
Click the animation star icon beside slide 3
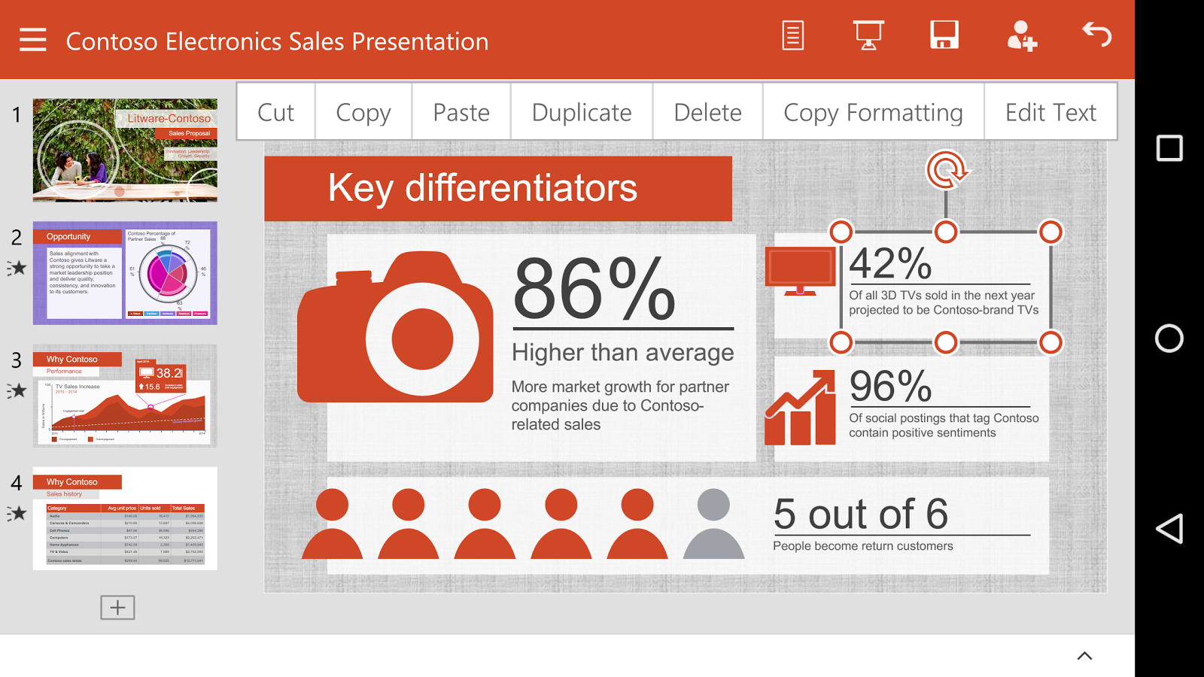(17, 390)
